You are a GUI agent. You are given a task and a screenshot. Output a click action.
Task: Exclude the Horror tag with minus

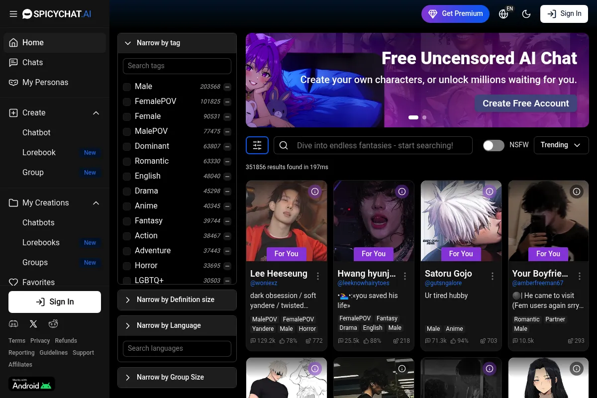click(x=227, y=266)
